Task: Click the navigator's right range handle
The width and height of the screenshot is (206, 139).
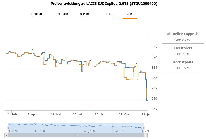Action: [x=144, y=128]
